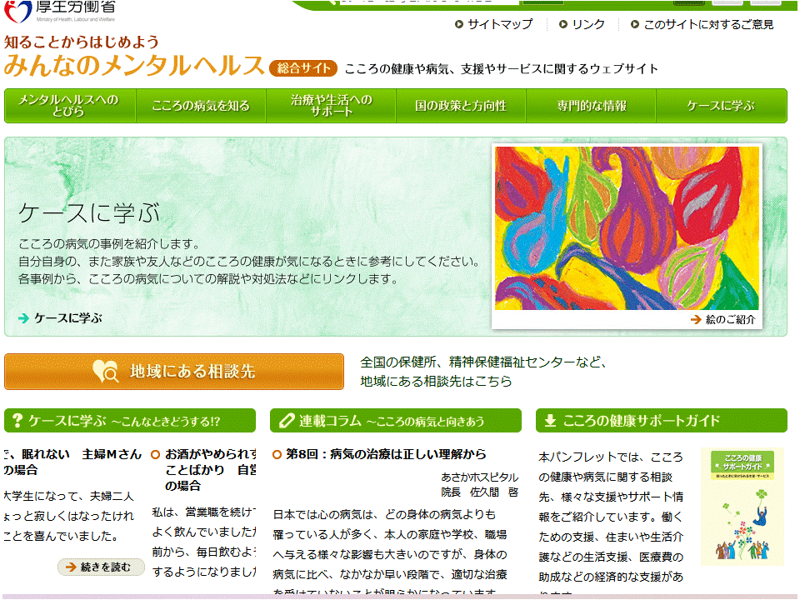
Task: Click the みんなのメンタルヘルス site title
Action: tap(134, 66)
